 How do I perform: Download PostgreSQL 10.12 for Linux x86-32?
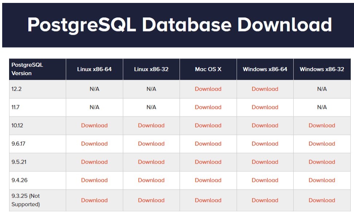coord(151,125)
